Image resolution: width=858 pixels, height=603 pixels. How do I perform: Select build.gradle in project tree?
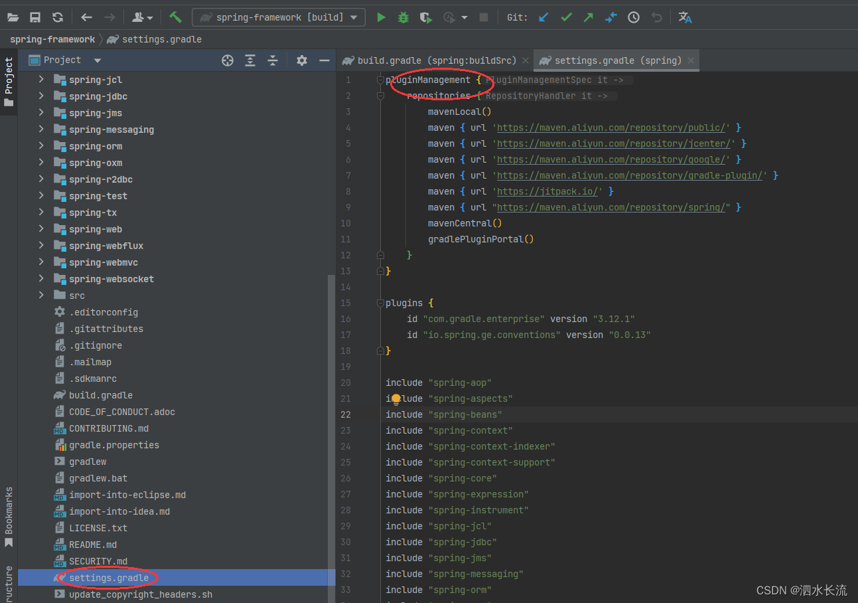click(x=101, y=395)
